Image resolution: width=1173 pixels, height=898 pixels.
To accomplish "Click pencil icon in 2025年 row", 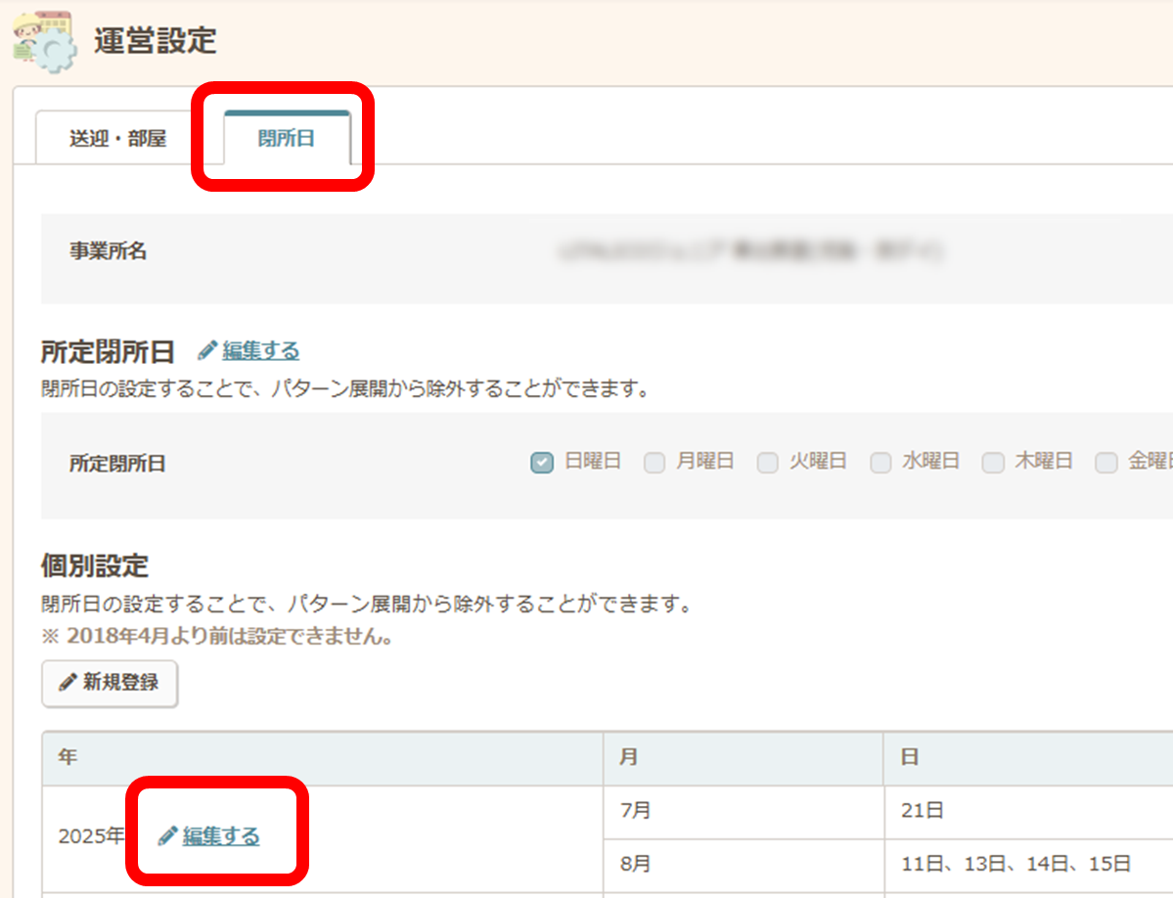I will [x=168, y=835].
